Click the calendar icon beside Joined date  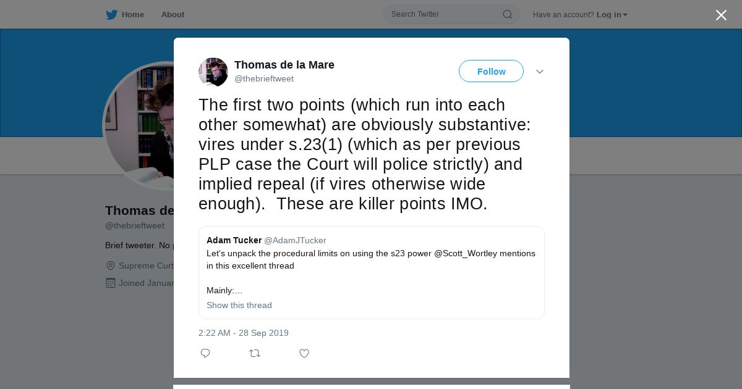(111, 283)
